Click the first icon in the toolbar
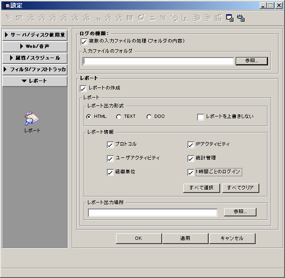The width and height of the screenshot is (285, 278). (8, 18)
